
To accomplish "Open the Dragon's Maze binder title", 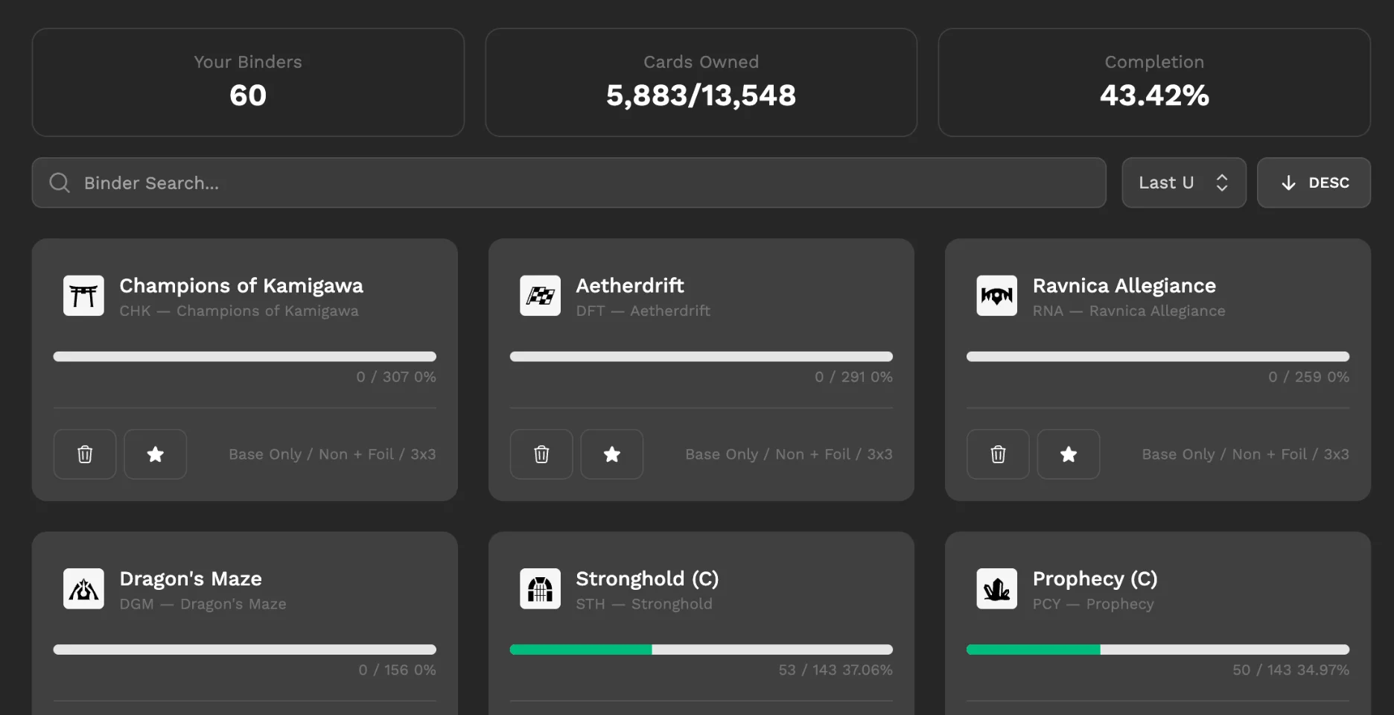I will (191, 579).
